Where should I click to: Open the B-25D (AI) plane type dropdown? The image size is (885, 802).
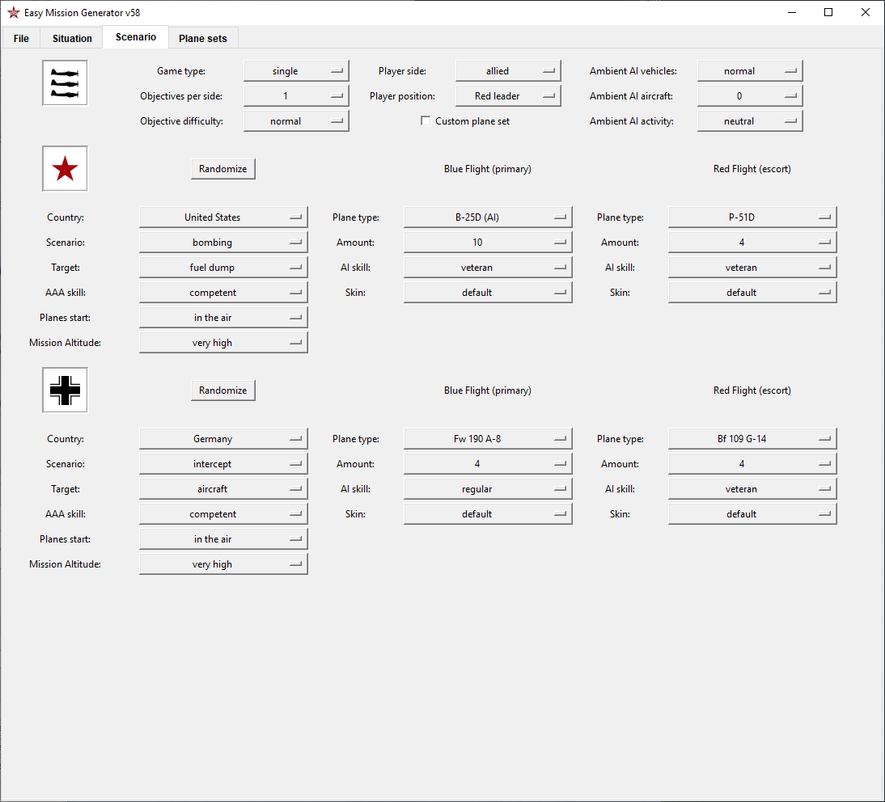pyautogui.click(x=488, y=217)
